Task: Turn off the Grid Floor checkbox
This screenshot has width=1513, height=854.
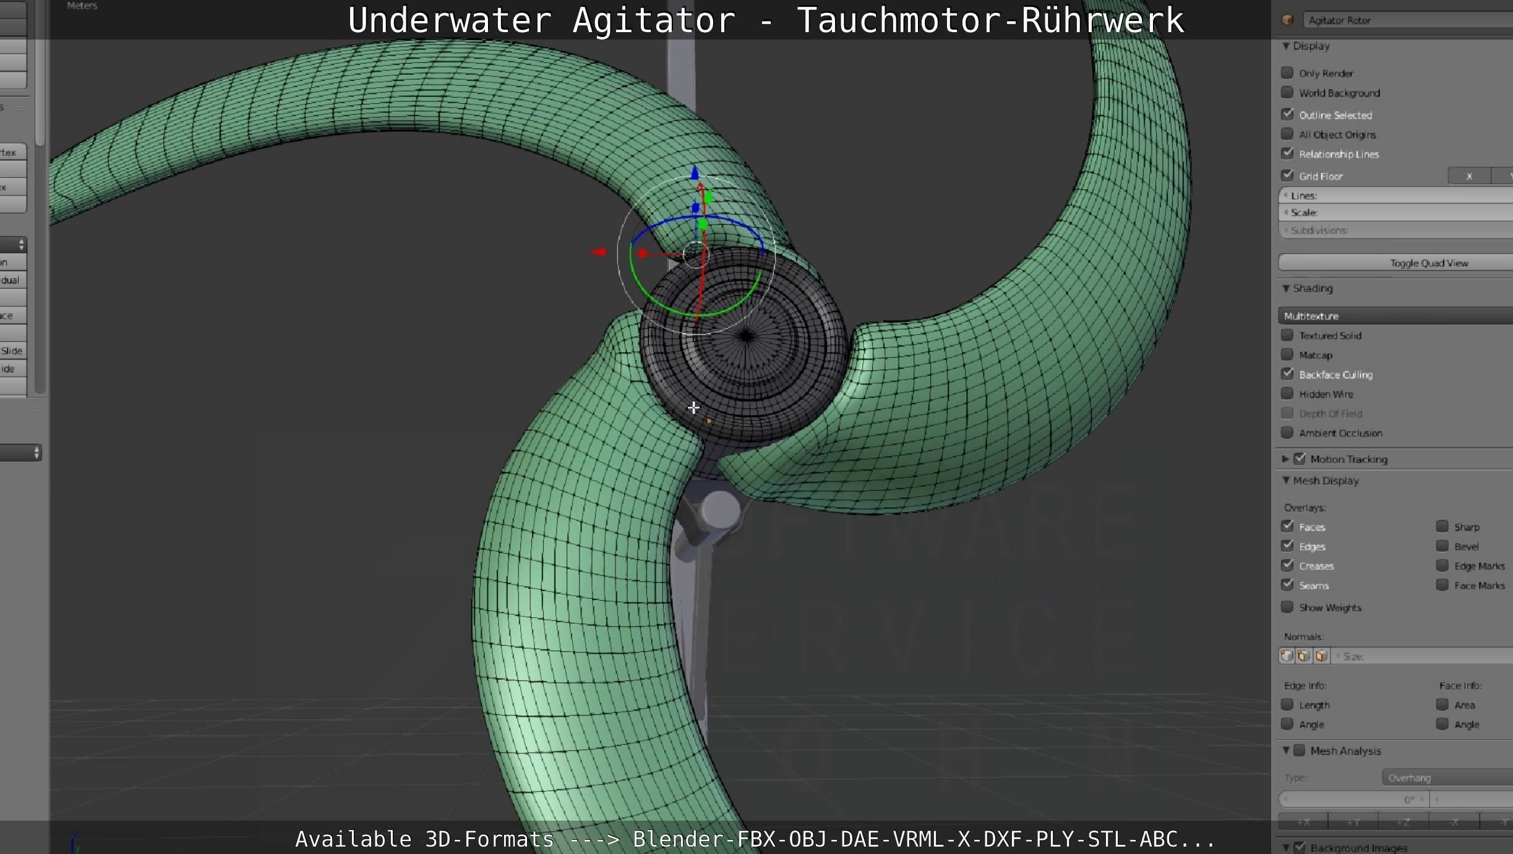Action: coord(1287,175)
